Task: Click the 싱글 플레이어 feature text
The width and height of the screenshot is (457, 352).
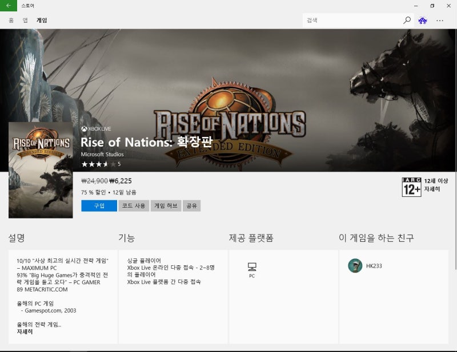Action: tap(144, 261)
